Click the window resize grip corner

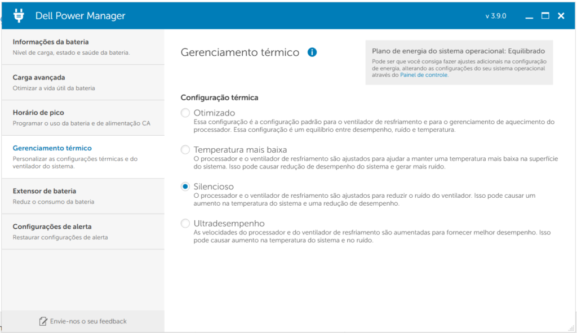click(x=571, y=328)
